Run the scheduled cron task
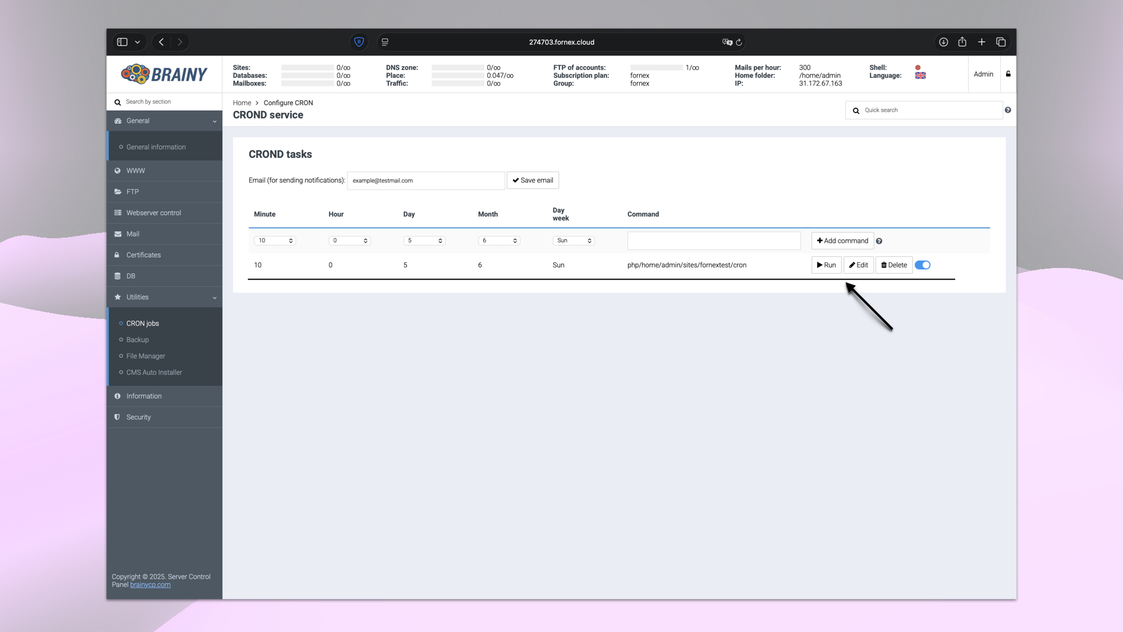Screen dimensions: 1123x632 click(826, 265)
